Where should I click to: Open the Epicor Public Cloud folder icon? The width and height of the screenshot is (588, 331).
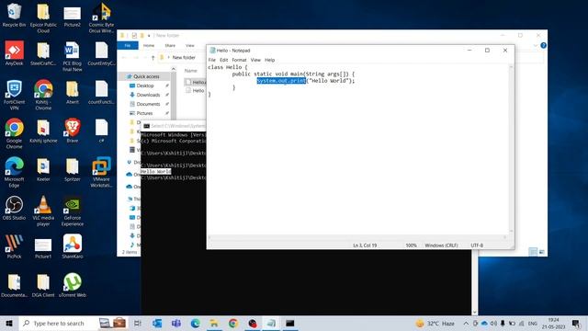(43, 17)
